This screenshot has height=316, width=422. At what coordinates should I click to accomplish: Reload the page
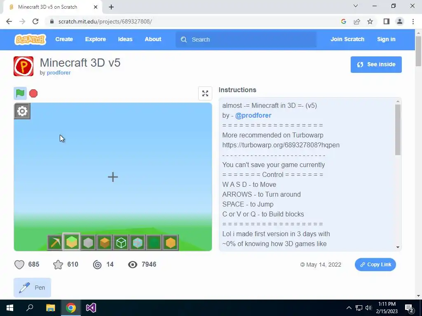[35, 21]
